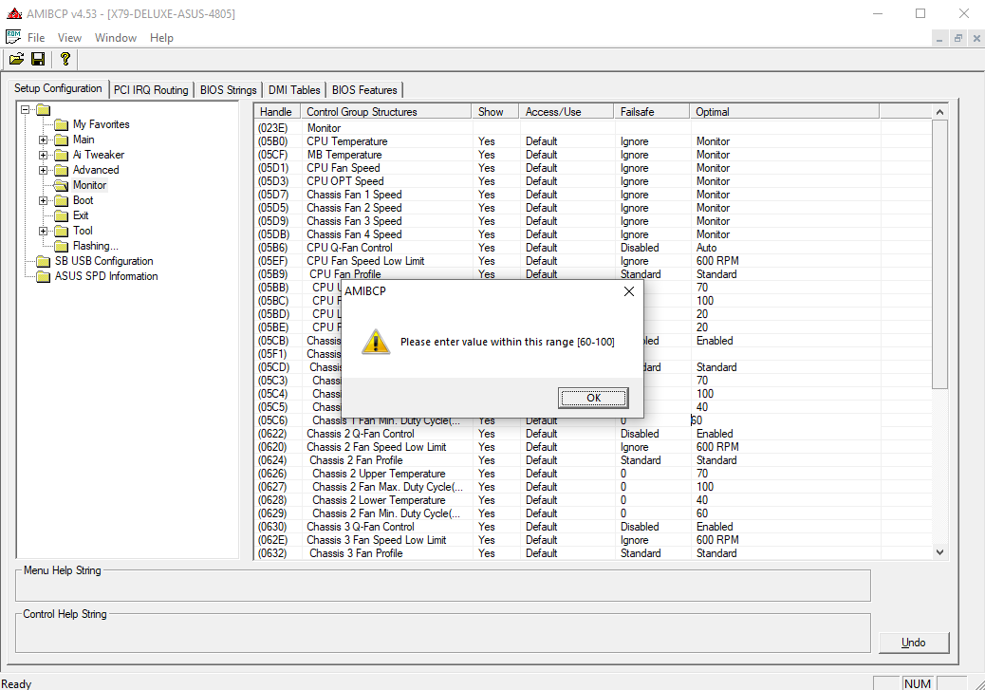Viewport: 985px width, 690px height.
Task: Select the MB Temperature row
Action: click(592, 155)
